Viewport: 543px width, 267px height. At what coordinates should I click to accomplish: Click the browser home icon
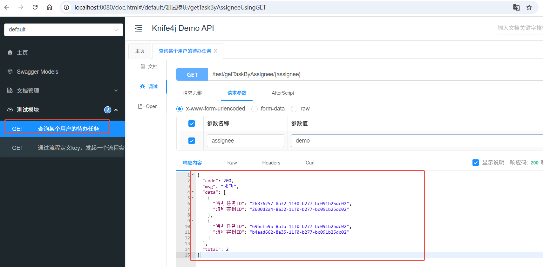click(49, 7)
